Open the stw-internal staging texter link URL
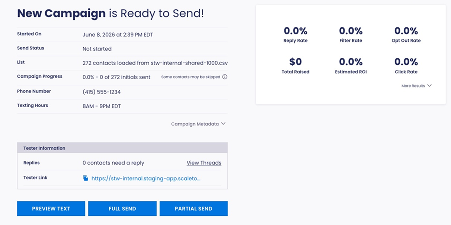Viewport: 451px width, 225px height. pyautogui.click(x=146, y=178)
